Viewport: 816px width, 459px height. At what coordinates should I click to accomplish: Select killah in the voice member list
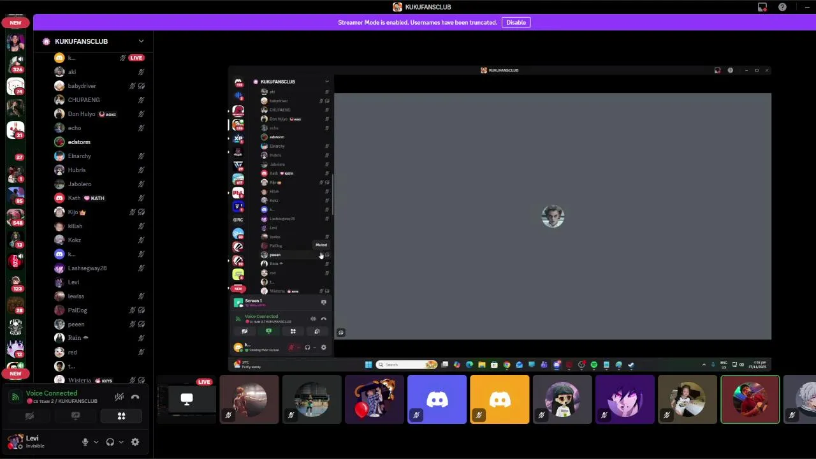[x=99, y=226]
